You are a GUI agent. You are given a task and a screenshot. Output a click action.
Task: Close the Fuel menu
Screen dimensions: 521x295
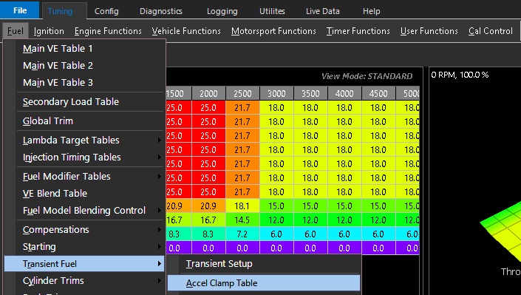[x=16, y=31]
